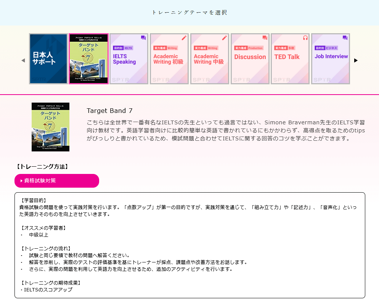Click 目的別 IELTS tag on Speaking card

[x=123, y=48]
